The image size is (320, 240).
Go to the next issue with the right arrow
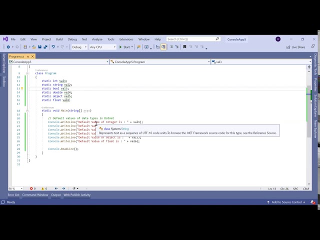tap(63, 188)
